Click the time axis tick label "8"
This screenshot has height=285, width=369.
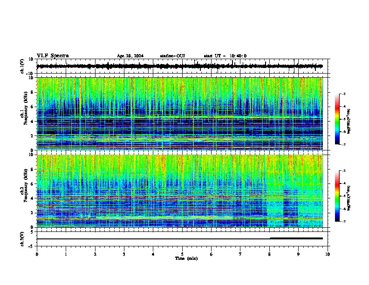click(269, 254)
